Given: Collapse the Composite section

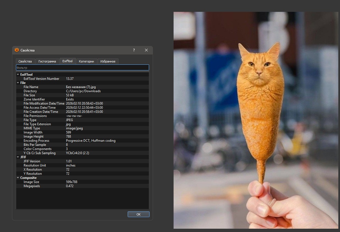Looking at the screenshot, I should pyautogui.click(x=18, y=178).
